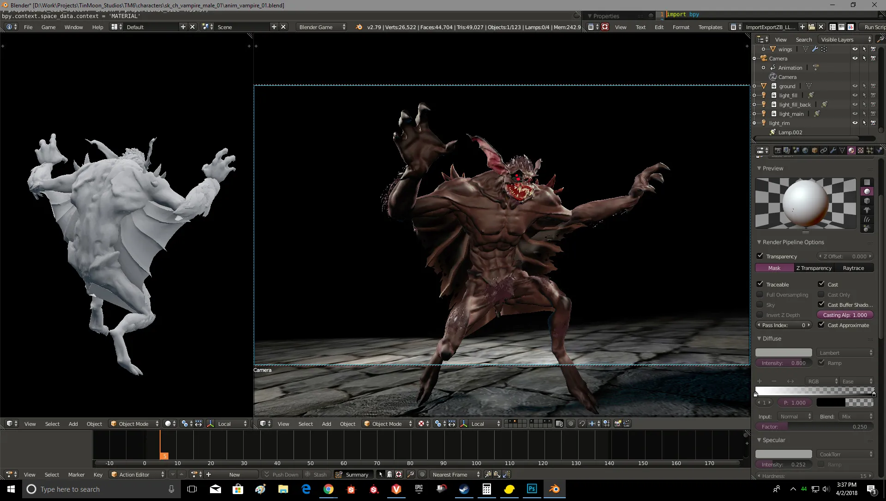886x501 pixels.
Task: Open the World properties tab icon
Action: click(x=805, y=150)
